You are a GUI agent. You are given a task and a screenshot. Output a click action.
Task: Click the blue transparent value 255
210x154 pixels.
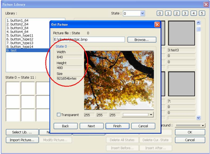[114, 115]
